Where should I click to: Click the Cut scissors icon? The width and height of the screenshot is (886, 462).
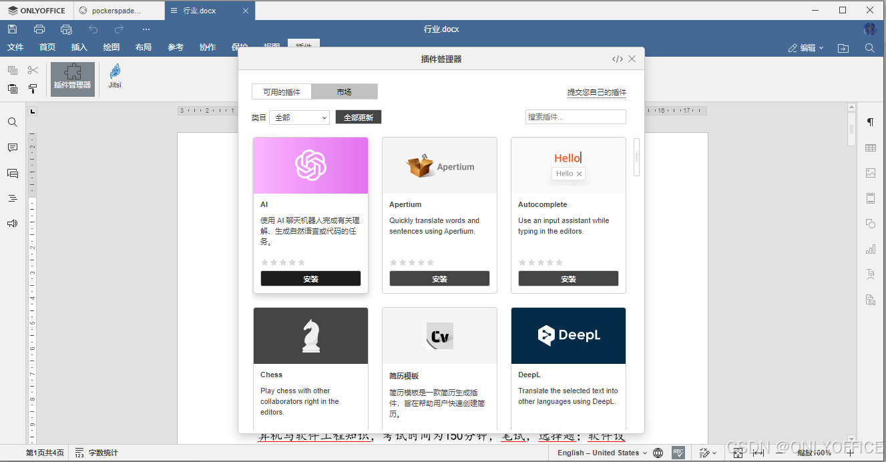coord(33,70)
